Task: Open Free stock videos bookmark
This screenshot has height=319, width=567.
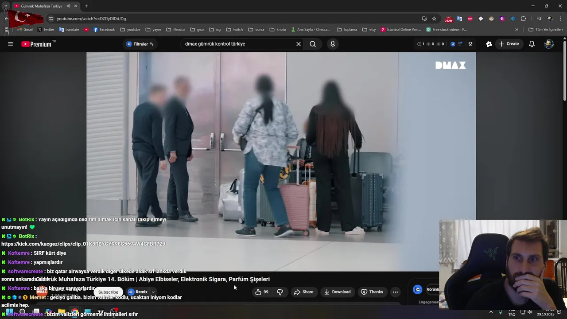Action: 447,30
